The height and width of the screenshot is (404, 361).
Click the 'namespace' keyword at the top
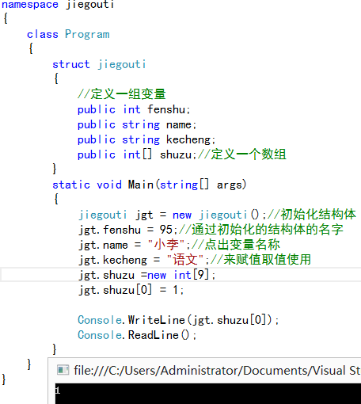pos(30,5)
